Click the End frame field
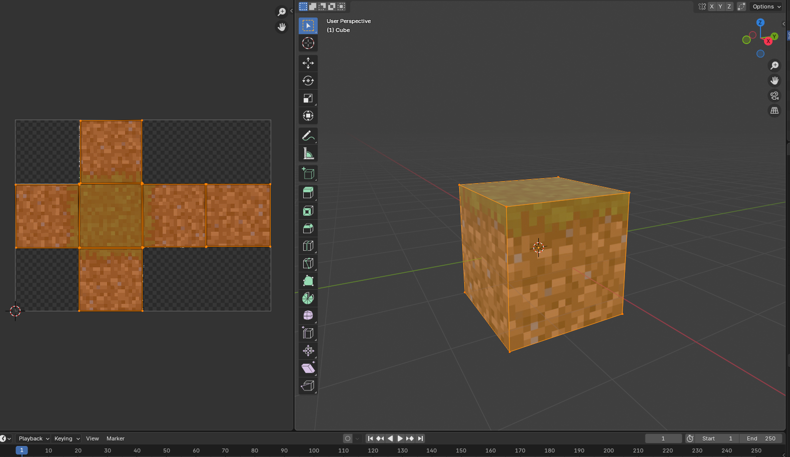Image resolution: width=790 pixels, height=457 pixels. click(761, 438)
